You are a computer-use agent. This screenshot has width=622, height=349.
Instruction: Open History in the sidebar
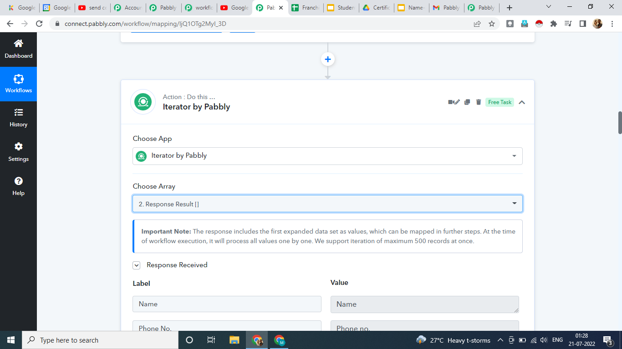(18, 118)
